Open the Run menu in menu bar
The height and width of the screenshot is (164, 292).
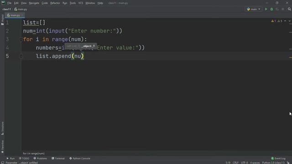(65, 3)
